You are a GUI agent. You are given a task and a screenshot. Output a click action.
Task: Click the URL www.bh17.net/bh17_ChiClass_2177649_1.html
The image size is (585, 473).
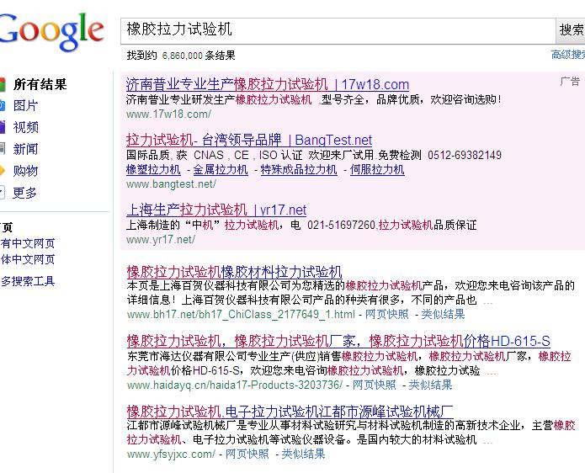pyautogui.click(x=241, y=314)
